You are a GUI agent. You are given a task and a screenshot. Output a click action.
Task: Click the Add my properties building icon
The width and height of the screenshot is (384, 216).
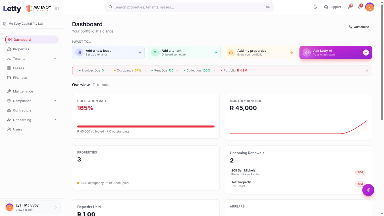231,52
